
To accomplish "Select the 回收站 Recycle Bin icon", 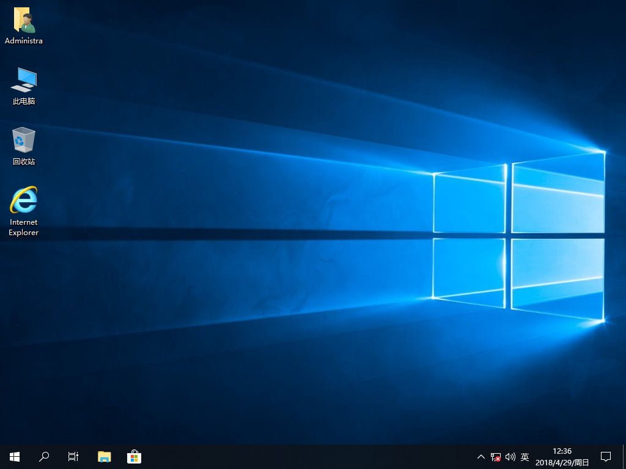I will click(24, 140).
